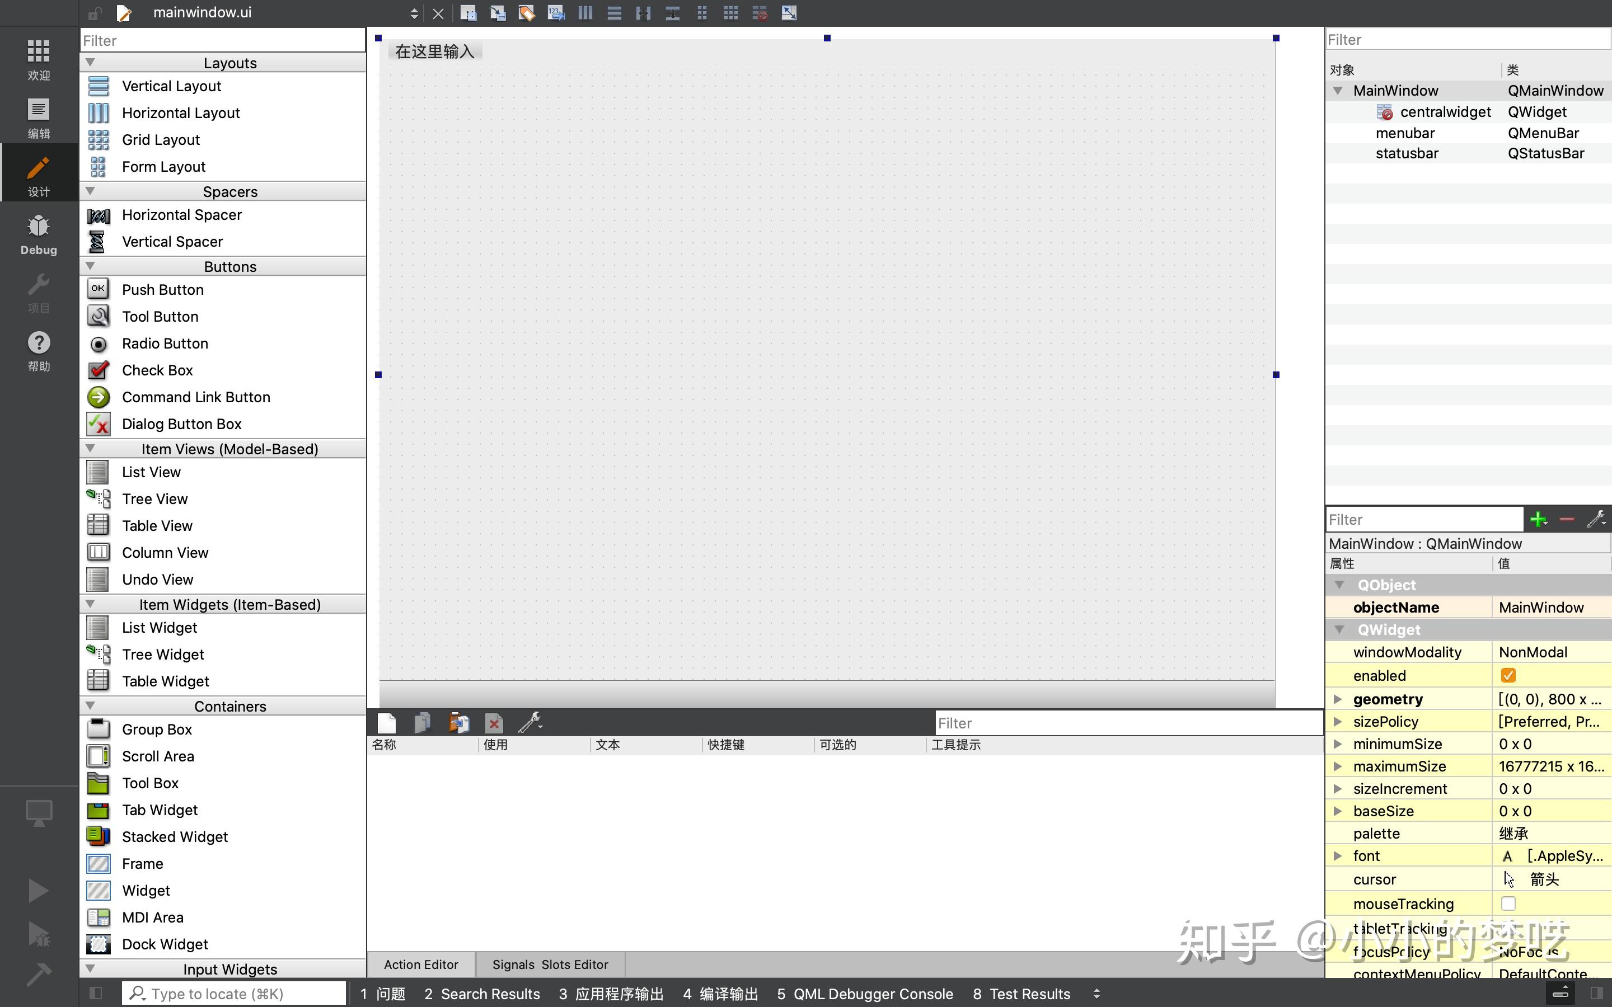1612x1007 pixels.
Task: Click the Edit Signals/Slots toolbar icon
Action: 498,13
